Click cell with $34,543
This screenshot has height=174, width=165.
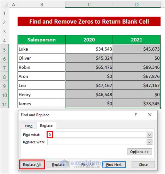click(89, 49)
